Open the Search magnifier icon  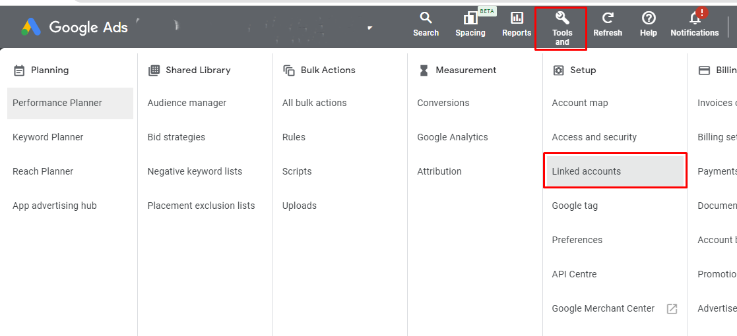[x=426, y=18]
